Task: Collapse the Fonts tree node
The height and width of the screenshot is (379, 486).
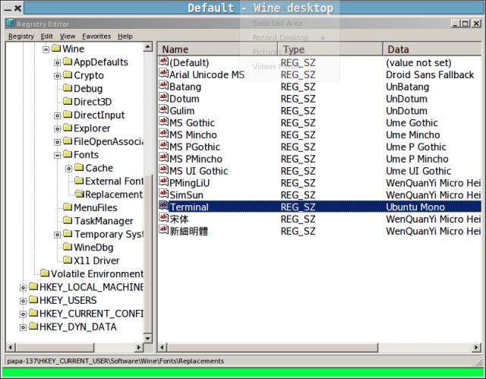Action: coord(57,155)
